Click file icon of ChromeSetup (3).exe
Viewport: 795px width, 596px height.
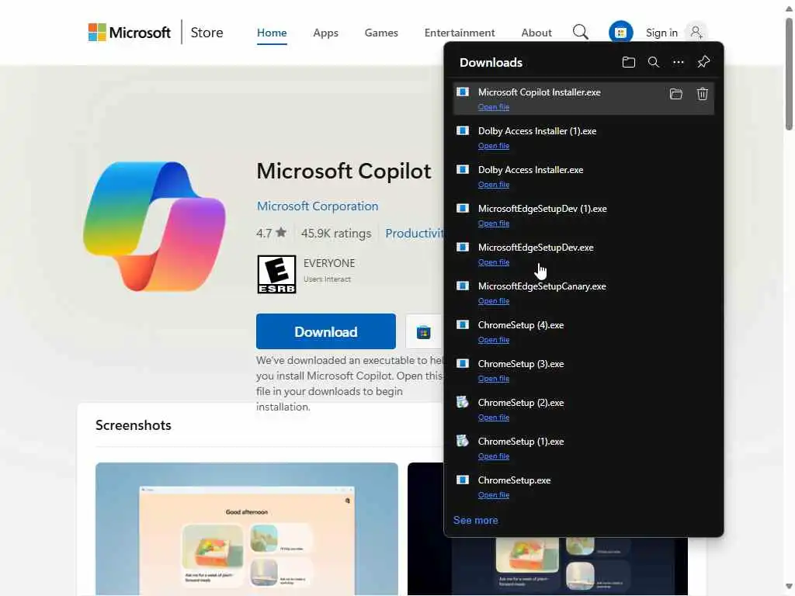[x=463, y=363]
